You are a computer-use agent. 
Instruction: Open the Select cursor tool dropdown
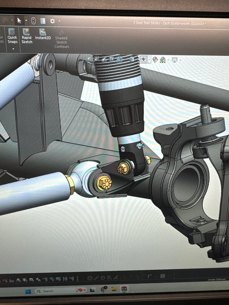[26, 21]
